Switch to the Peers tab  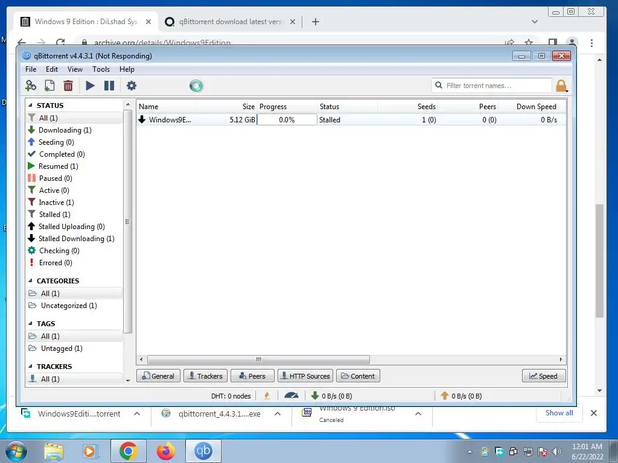click(x=252, y=376)
